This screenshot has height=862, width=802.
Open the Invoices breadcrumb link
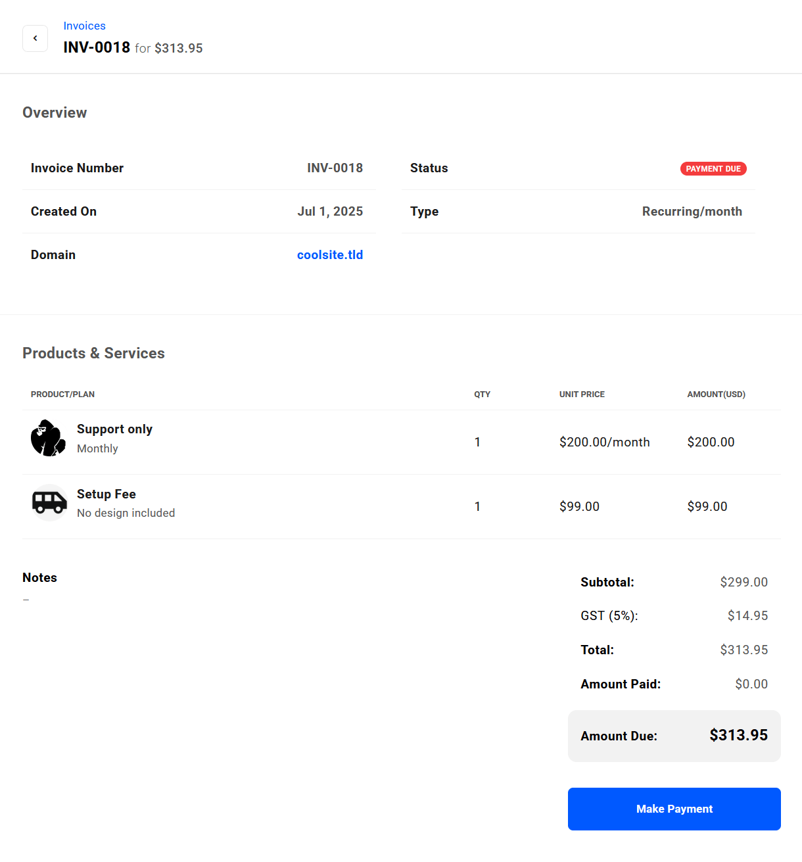[84, 26]
